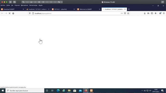
Task: Open Mail app from taskbar
Action: (x=80, y=91)
